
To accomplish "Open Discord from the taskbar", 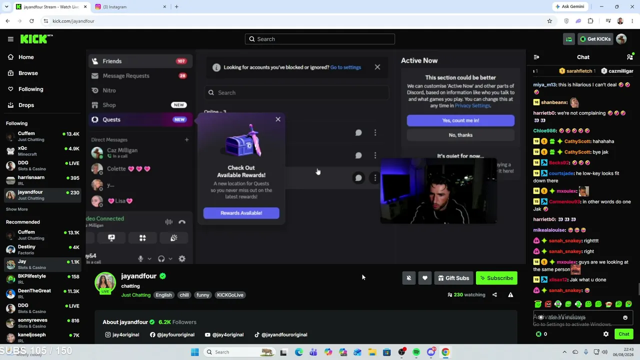I will point(431,352).
